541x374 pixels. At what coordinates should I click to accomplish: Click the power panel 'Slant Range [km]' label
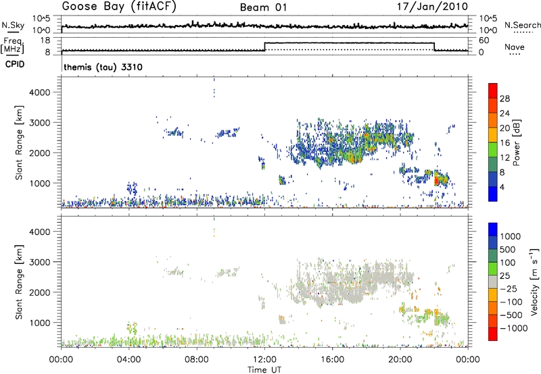19,142
